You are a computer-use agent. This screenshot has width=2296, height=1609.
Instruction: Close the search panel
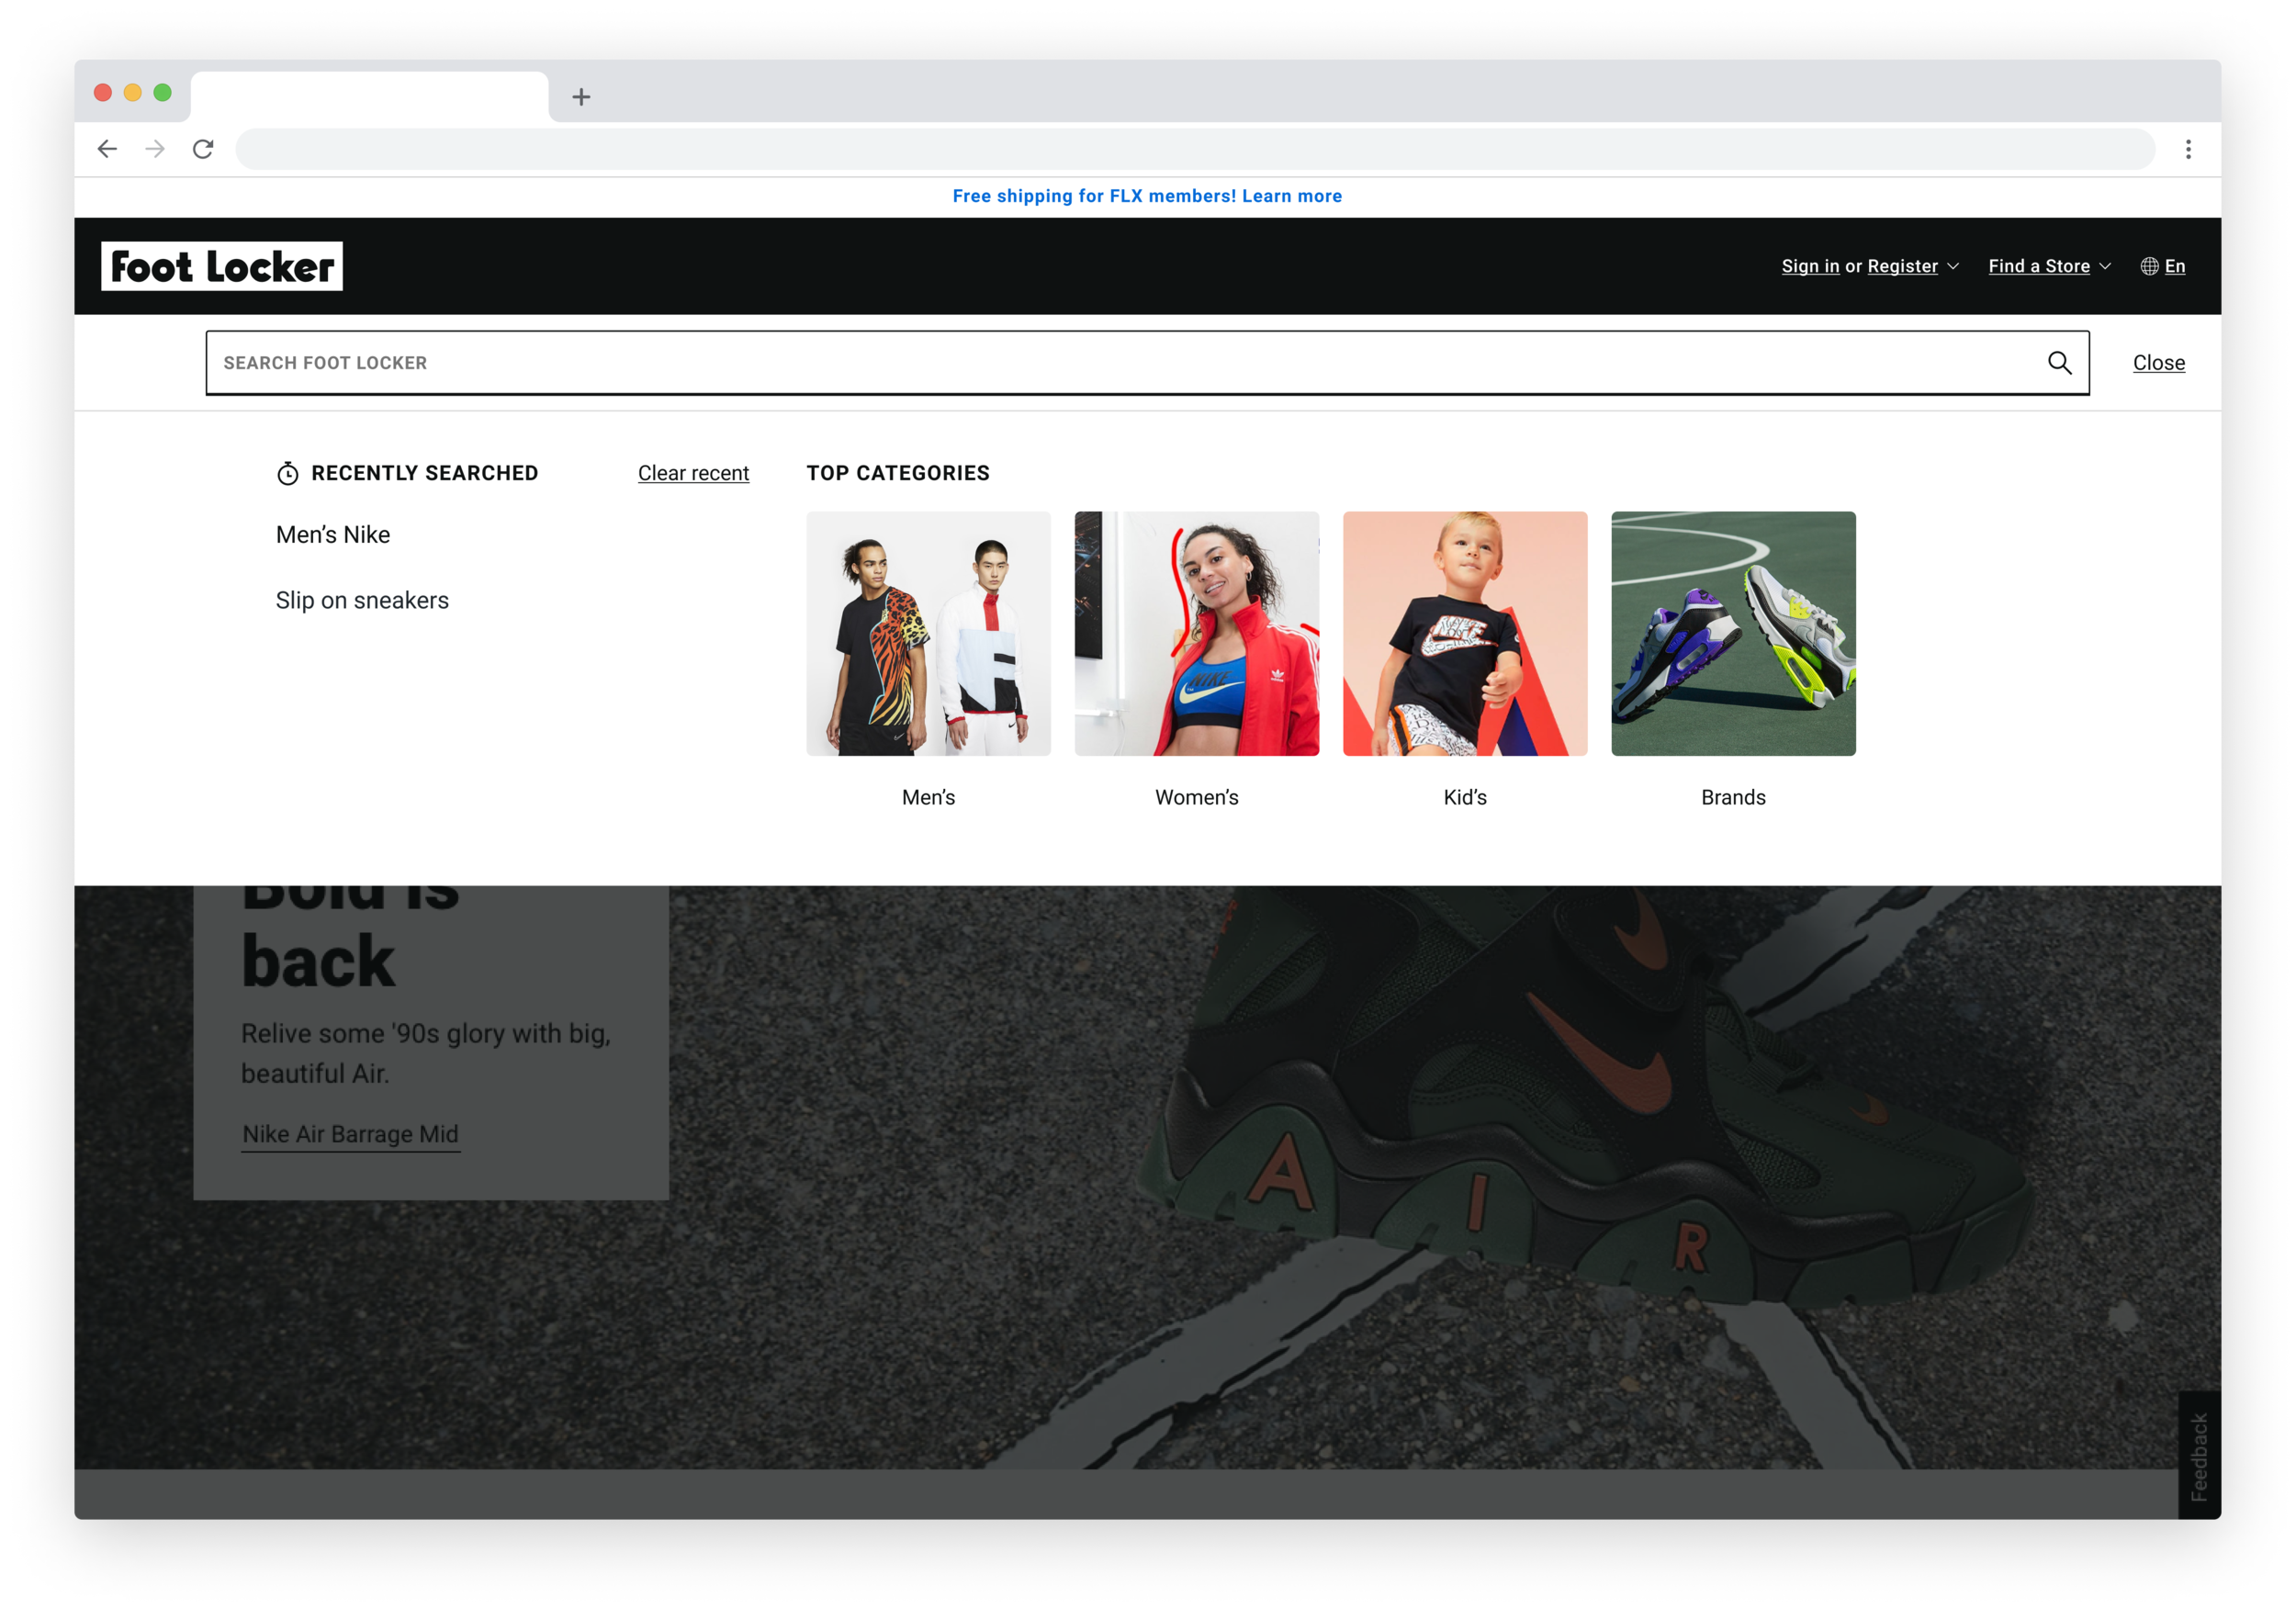[2158, 363]
